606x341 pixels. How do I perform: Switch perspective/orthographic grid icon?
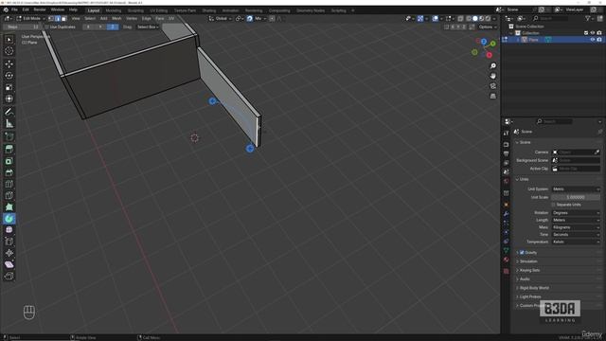click(x=492, y=96)
